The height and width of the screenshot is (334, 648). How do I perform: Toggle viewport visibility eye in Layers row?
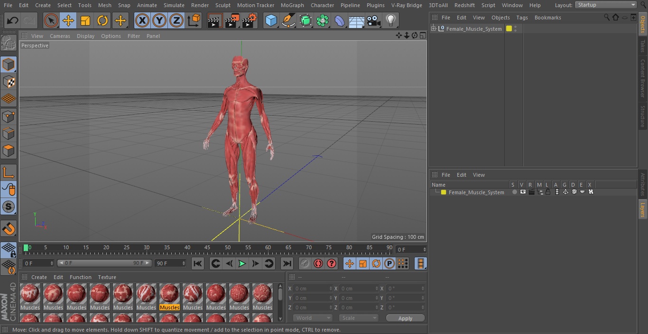pyautogui.click(x=523, y=192)
